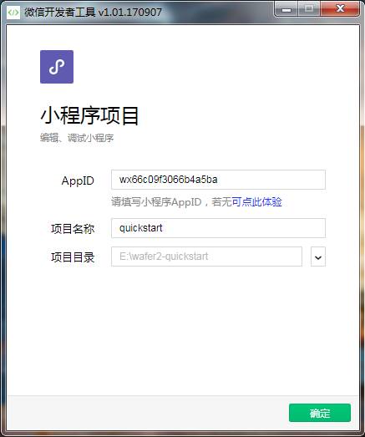Close the WeChat developer tools window
This screenshot has height=437, width=365.
coord(340,9)
